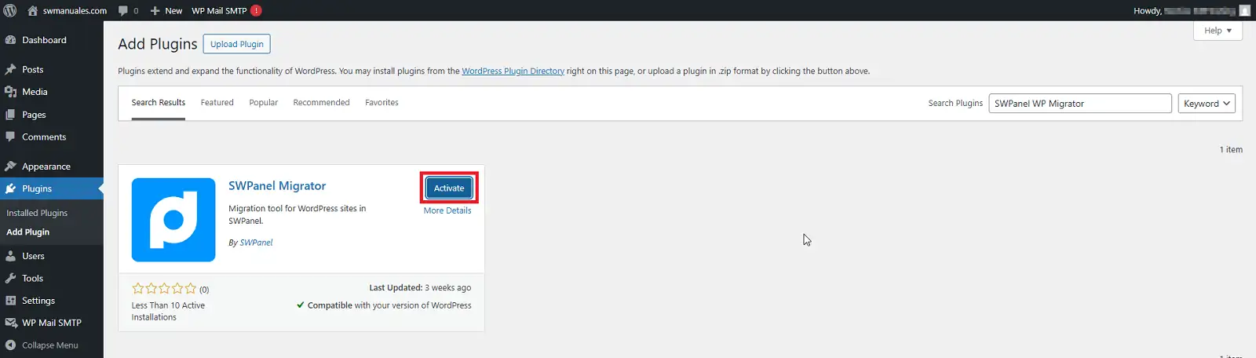
Task: Open the WordPress Plugin Directory link
Action: (513, 71)
